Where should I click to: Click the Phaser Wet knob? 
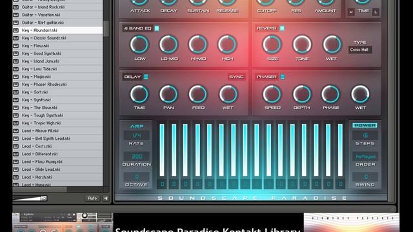point(360,94)
